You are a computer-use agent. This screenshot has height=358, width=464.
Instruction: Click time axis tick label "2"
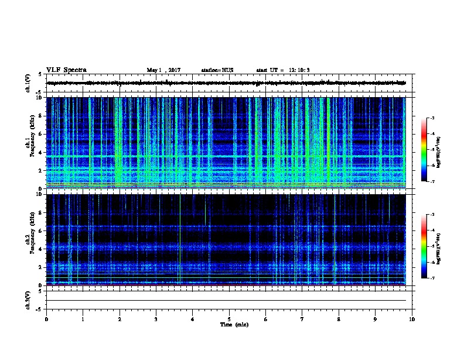[x=120, y=319]
